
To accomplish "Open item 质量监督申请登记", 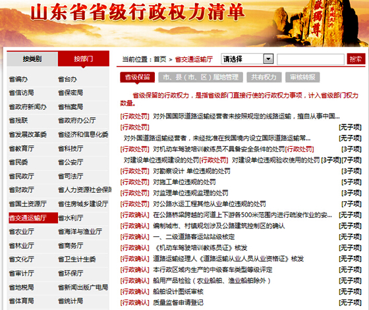I will coord(178,303).
